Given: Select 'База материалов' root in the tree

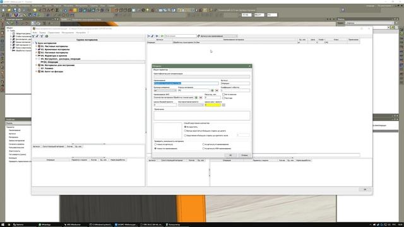Looking at the screenshot, I should [47, 44].
